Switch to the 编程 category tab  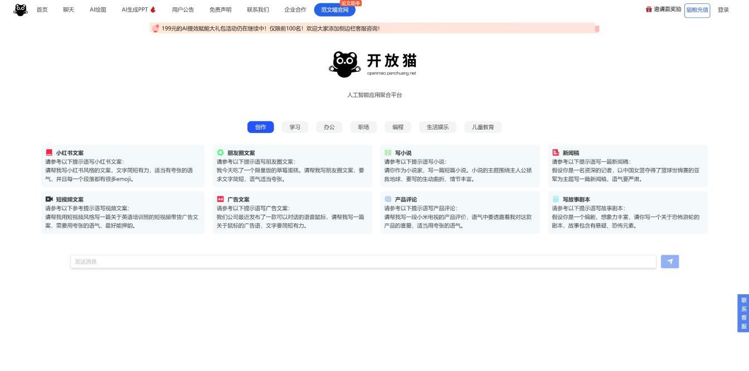pyautogui.click(x=398, y=127)
